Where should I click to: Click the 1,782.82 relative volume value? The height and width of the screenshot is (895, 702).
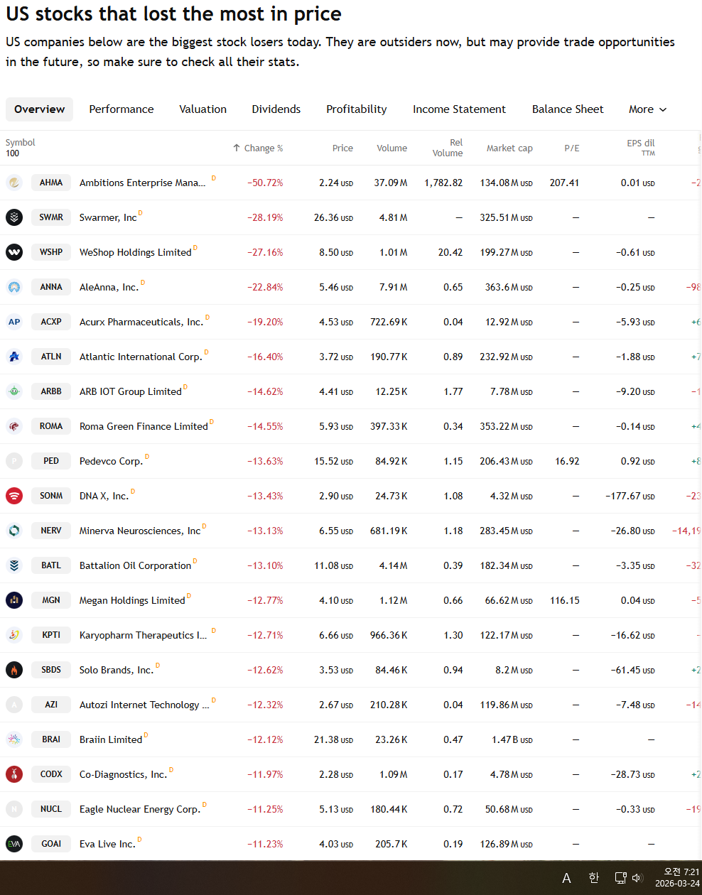(x=443, y=183)
